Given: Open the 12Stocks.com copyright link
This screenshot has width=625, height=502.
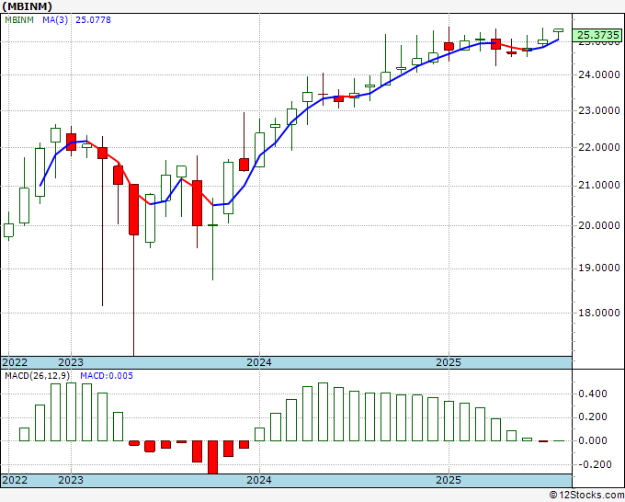Looking at the screenshot, I should (x=586, y=496).
